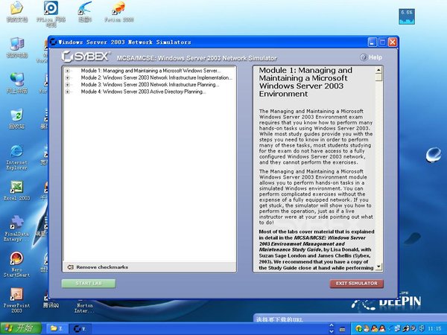Open PowerPoint 2003 desktop shortcut

tap(17, 300)
